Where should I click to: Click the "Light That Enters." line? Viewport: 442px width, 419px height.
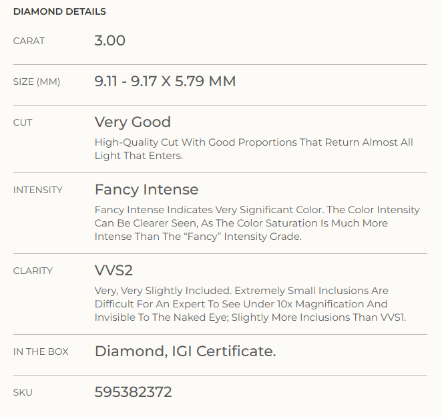(139, 156)
